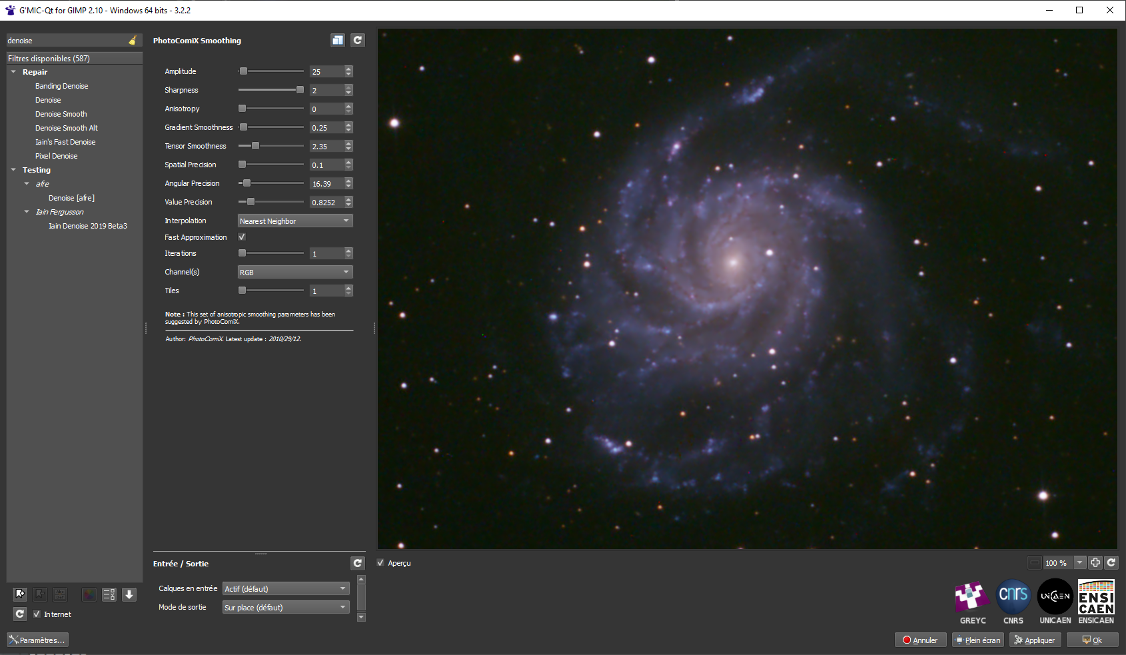Select Iain Denoise 2019 Beta3 filter

(x=87, y=226)
